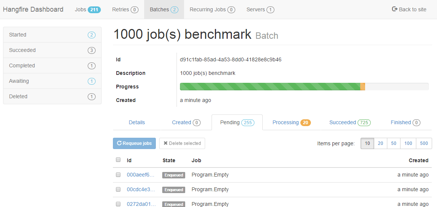This screenshot has height=207, width=437.
Task: Open the Hangfire Dashboard home link
Action: point(33,9)
